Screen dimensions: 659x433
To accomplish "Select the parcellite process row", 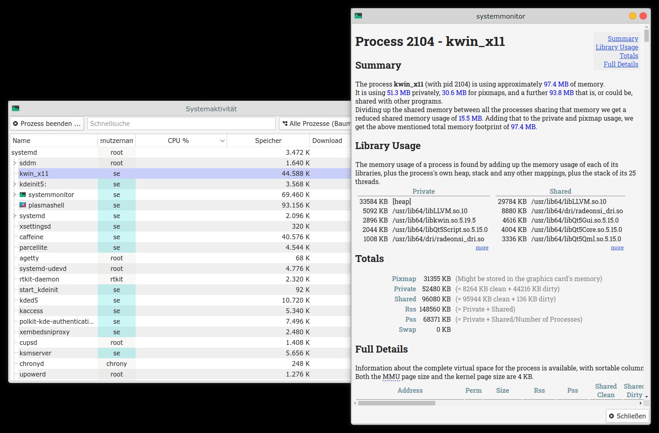I will (x=180, y=247).
